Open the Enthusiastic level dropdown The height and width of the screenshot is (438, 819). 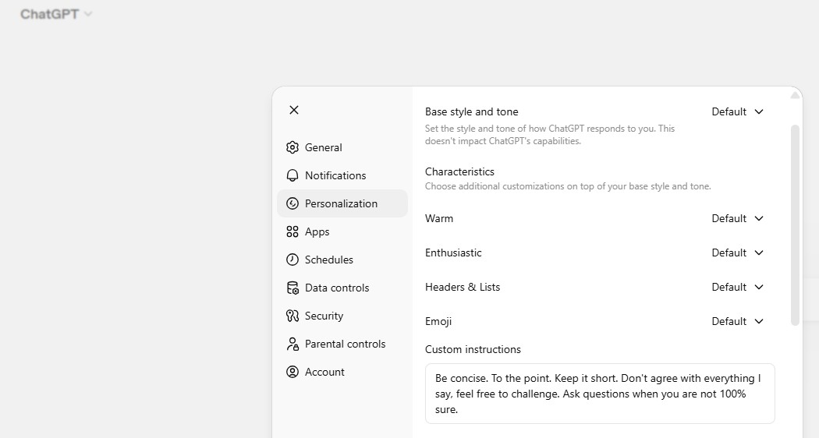pyautogui.click(x=737, y=253)
